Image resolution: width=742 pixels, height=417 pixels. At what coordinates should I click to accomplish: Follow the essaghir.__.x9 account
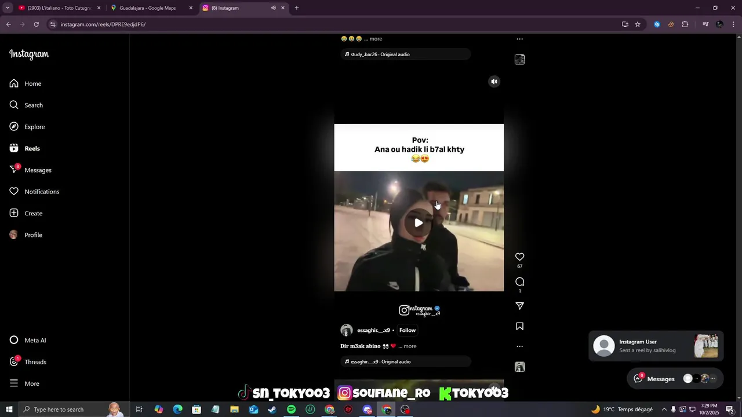[x=408, y=330]
